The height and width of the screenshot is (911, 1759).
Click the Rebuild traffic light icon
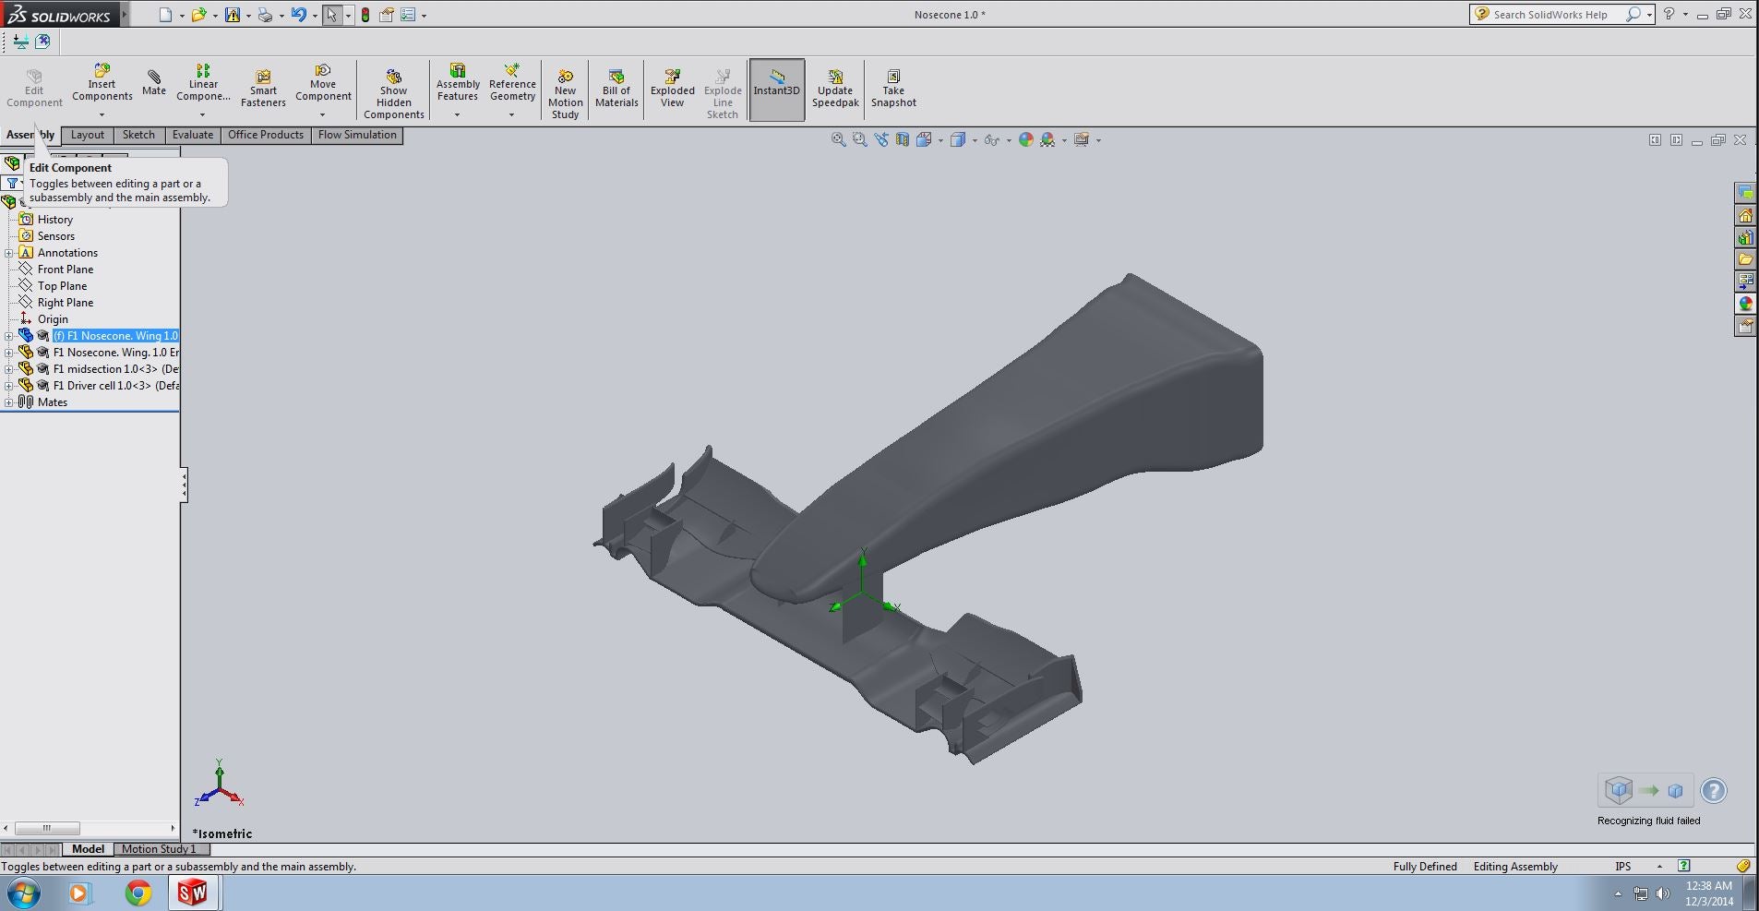click(365, 15)
